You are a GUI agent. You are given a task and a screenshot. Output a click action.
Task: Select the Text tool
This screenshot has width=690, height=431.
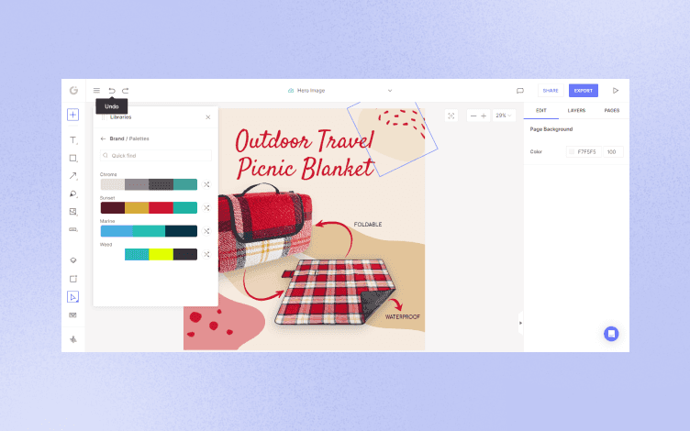[x=73, y=140]
